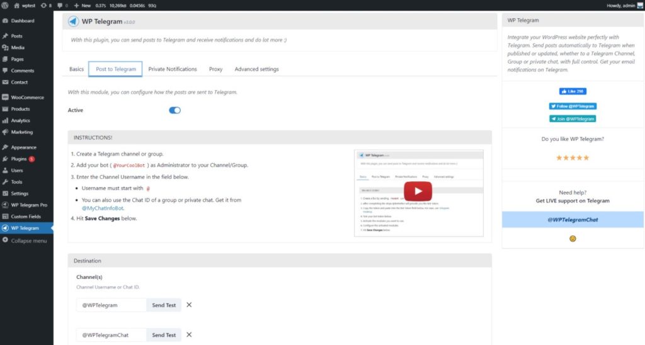Click the Facebook Like button
Image resolution: width=645 pixels, height=345 pixels.
point(573,91)
